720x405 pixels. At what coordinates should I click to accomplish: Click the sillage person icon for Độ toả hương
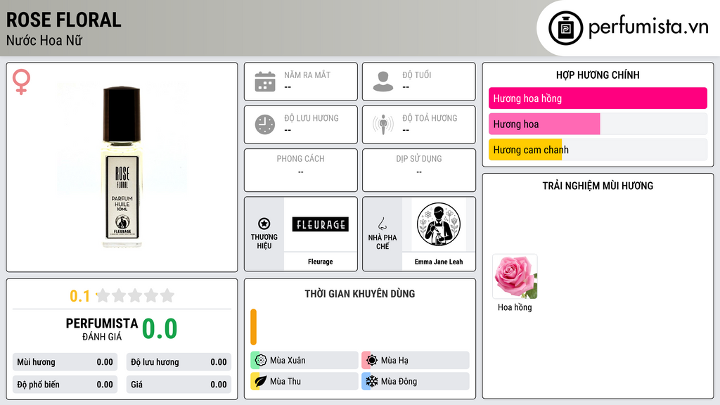[383, 124]
